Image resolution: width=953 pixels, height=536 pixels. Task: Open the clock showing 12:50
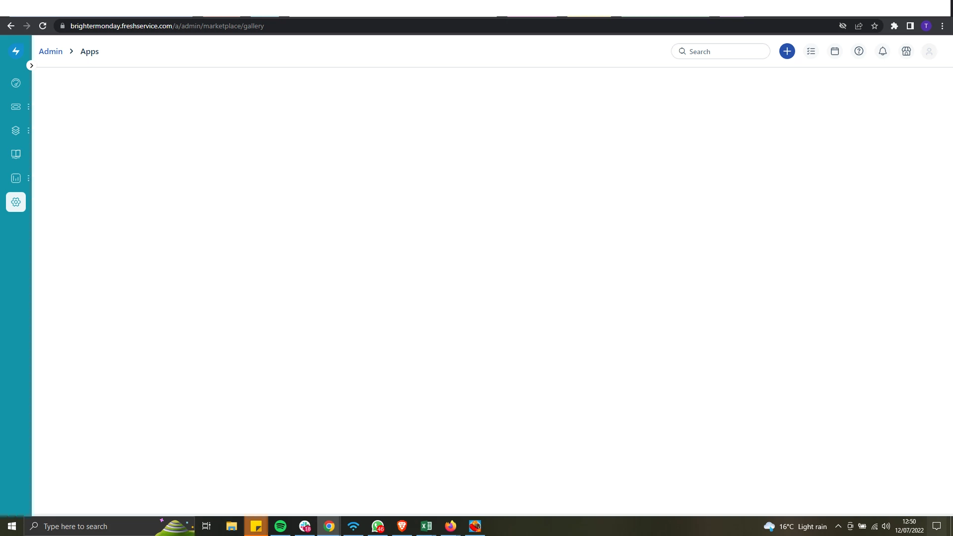(909, 526)
